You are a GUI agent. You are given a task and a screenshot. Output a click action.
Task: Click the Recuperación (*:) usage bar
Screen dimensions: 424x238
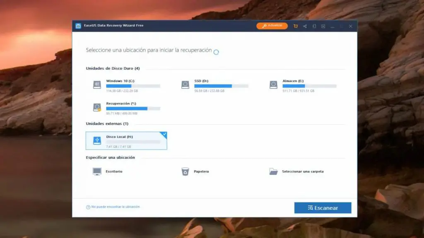[x=133, y=109]
